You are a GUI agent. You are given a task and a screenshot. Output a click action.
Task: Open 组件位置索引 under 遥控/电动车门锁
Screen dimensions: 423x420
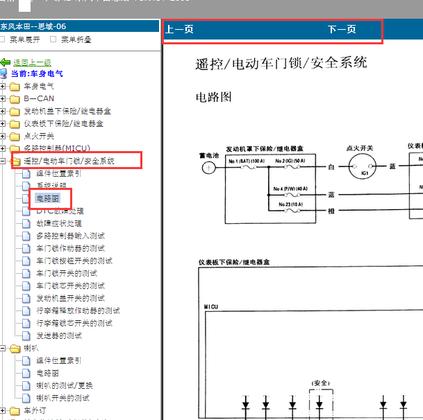58,173
